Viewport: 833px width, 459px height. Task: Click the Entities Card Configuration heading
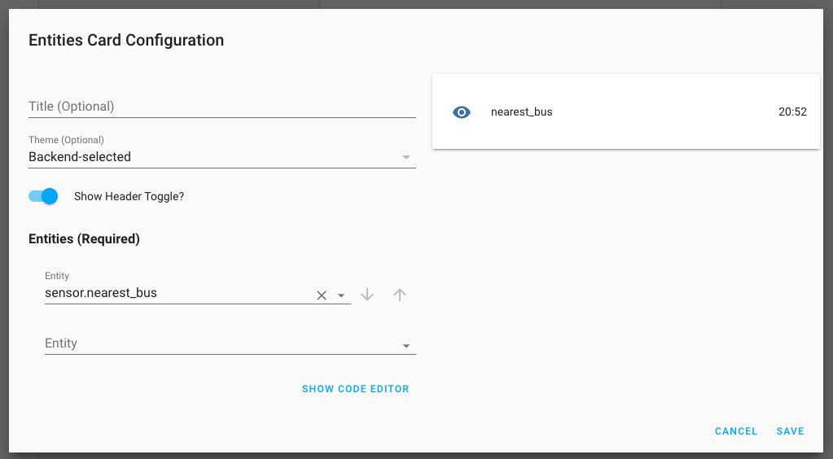126,41
